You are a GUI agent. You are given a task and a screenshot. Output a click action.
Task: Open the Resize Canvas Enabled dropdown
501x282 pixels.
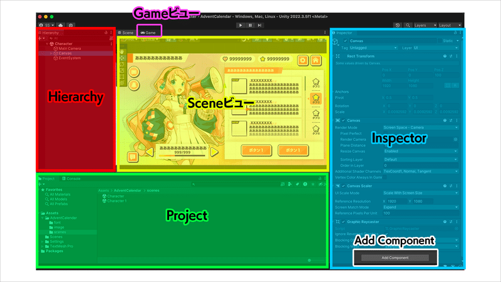(x=420, y=151)
